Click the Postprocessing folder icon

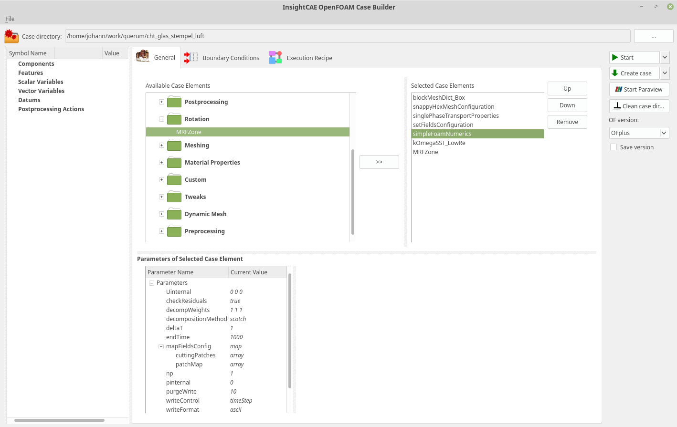(x=174, y=102)
